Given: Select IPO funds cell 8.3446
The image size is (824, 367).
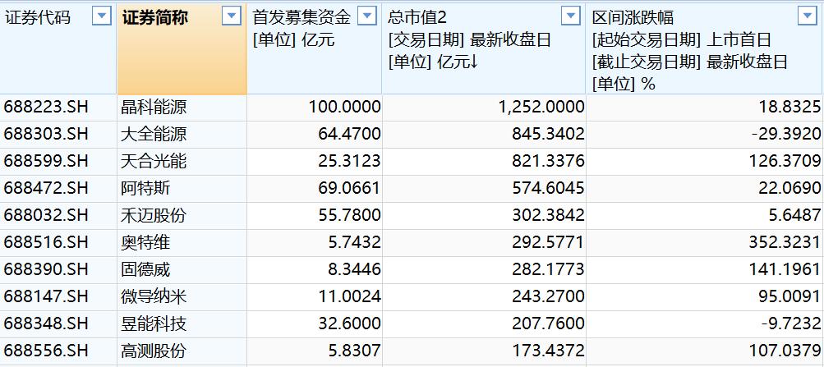Looking at the screenshot, I should 315,270.
